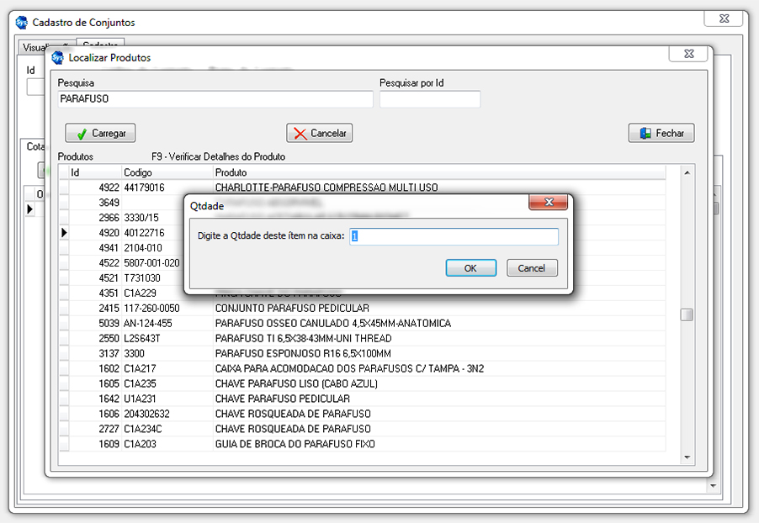Select the CHAVE PARAFUSO PEDICULAR row

click(282, 399)
